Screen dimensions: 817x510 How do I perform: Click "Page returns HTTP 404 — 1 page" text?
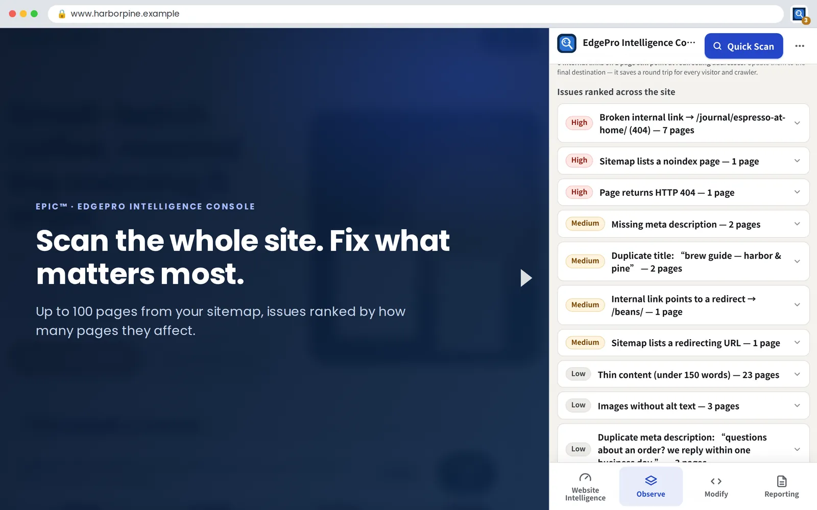pyautogui.click(x=667, y=192)
